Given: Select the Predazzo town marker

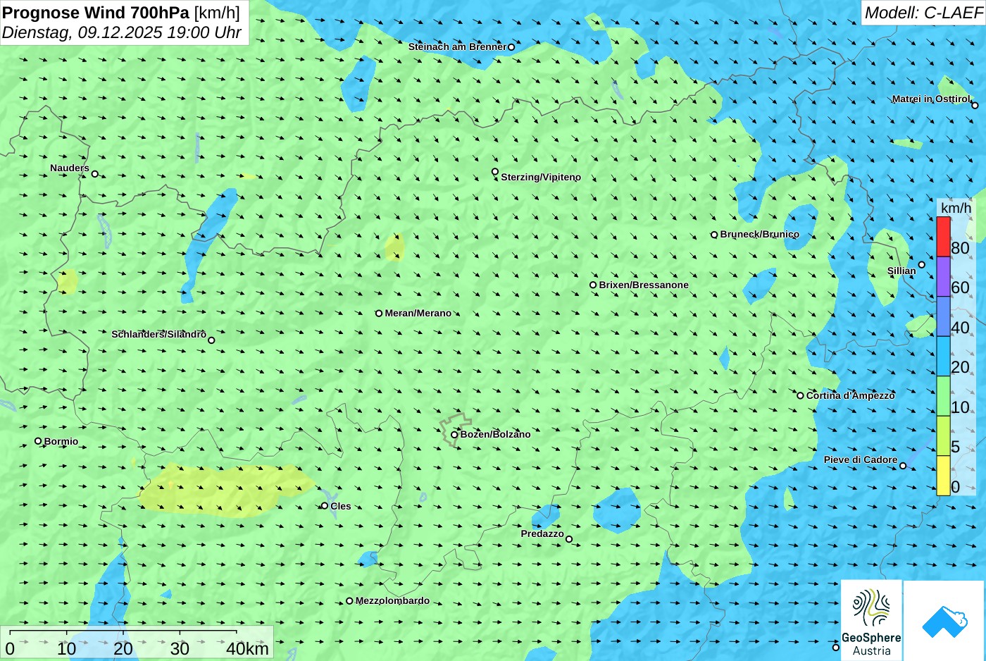Looking at the screenshot, I should point(569,540).
